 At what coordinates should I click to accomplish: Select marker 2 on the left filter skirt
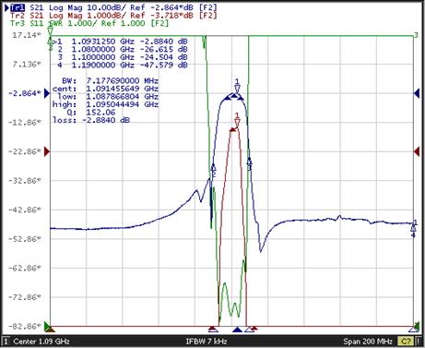(213, 171)
